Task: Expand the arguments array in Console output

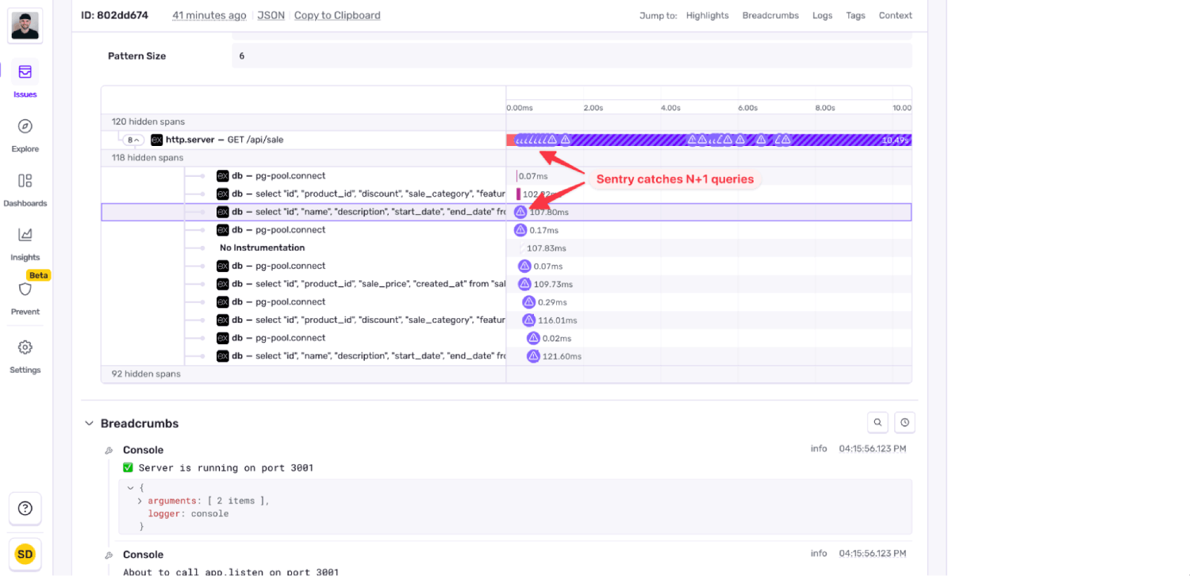Action: click(140, 500)
